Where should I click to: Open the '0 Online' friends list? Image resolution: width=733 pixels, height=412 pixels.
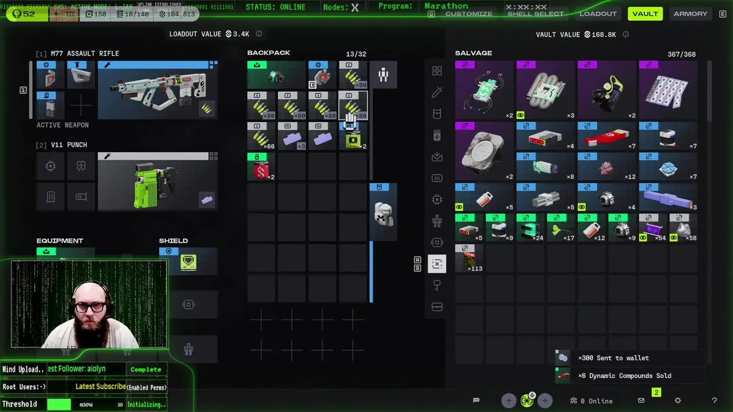click(x=592, y=401)
